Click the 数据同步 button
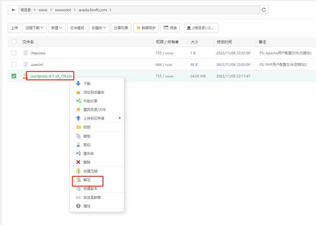The width and height of the screenshot is (316, 225). coord(146,28)
